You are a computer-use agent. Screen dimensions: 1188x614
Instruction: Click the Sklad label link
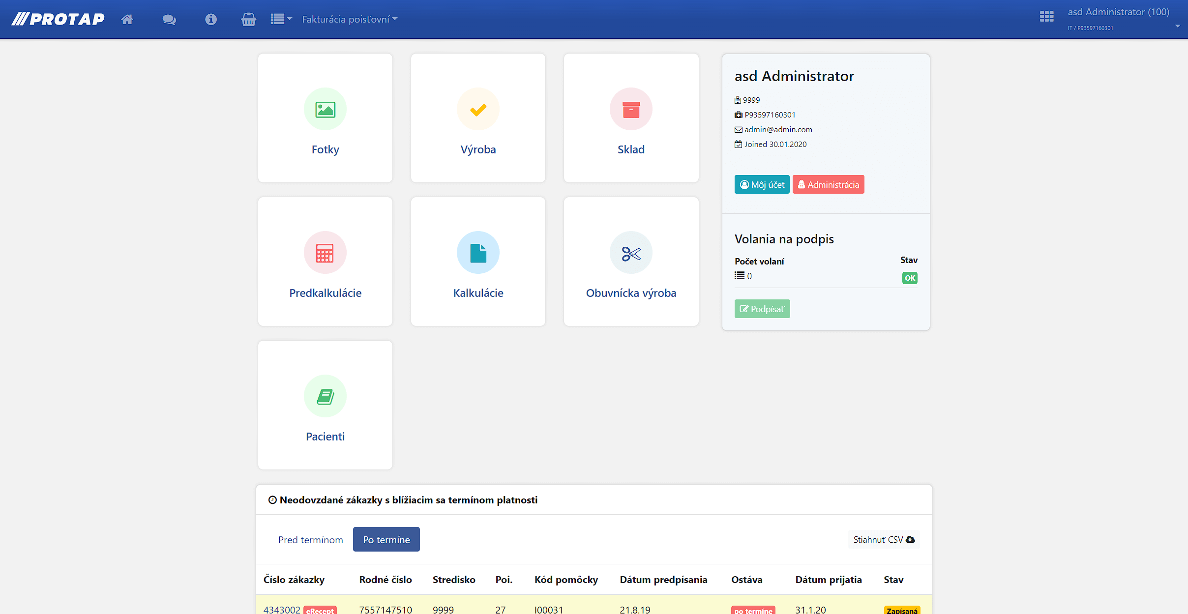coord(631,149)
